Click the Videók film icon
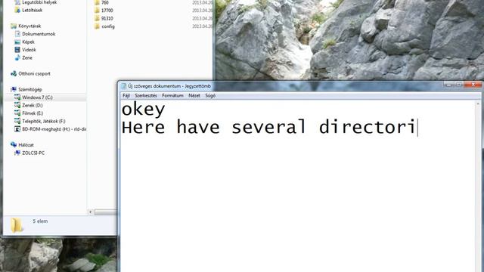This screenshot has height=272, width=484. (17, 50)
